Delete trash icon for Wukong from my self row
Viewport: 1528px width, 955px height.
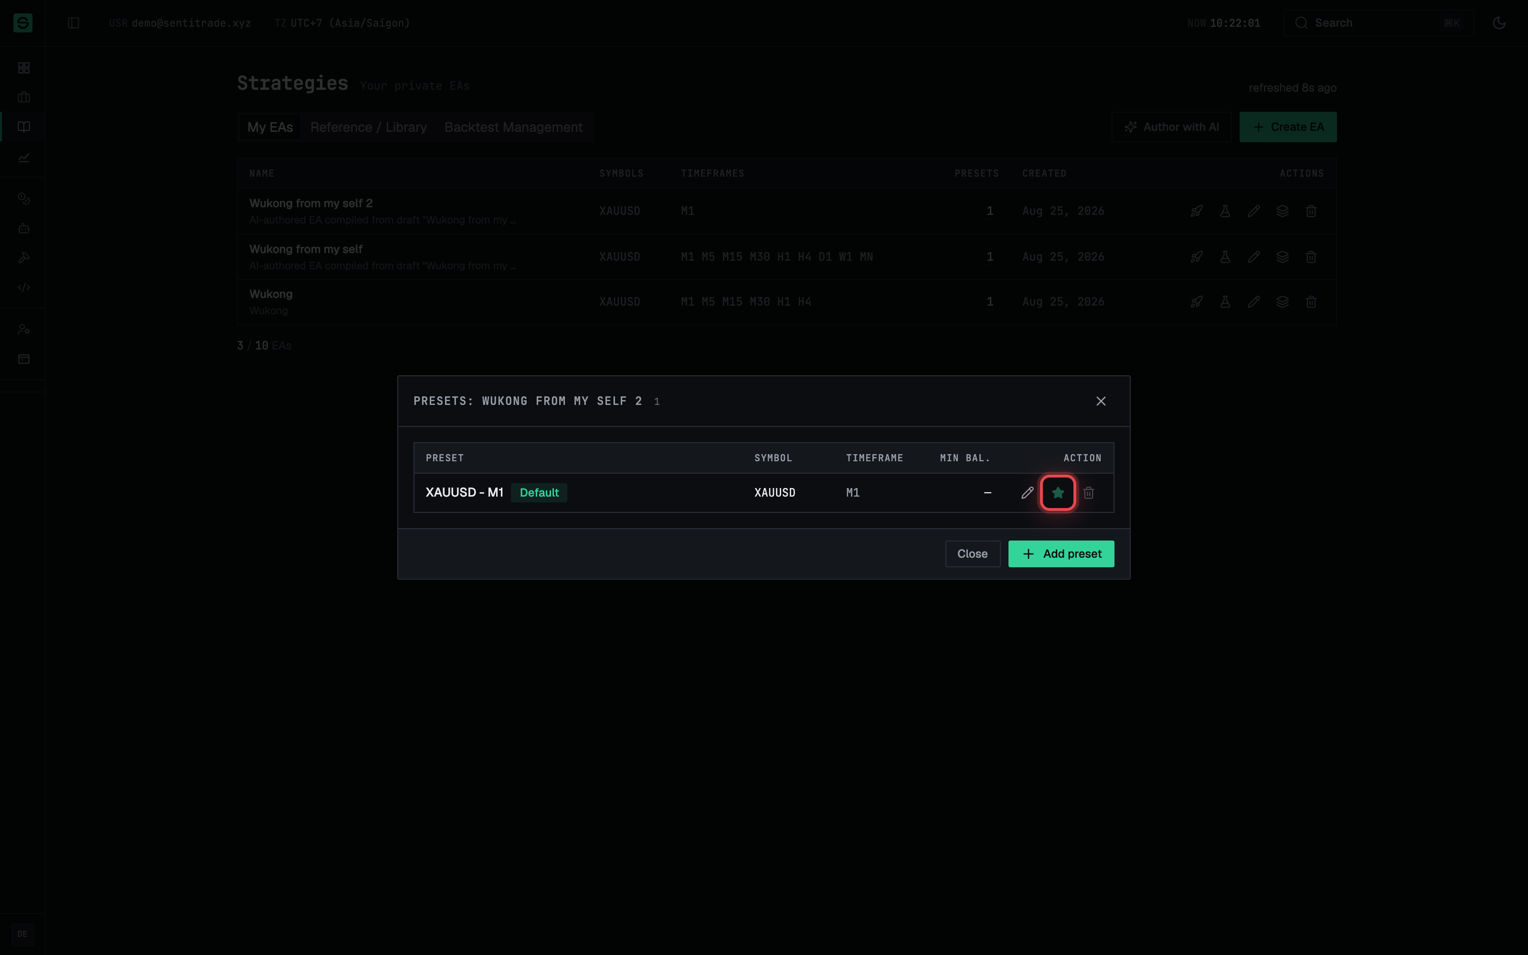point(1311,257)
